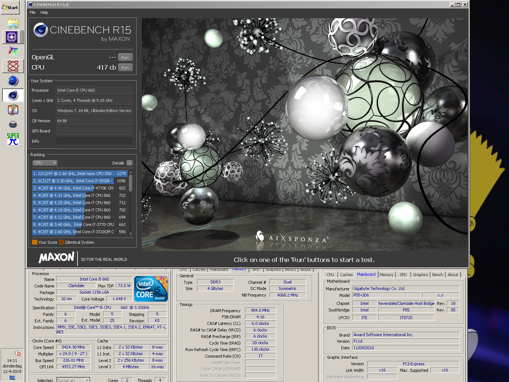Screen dimensions: 509x382
Task: Open Bench tab in right CPU-Z window
Action: 438,275
